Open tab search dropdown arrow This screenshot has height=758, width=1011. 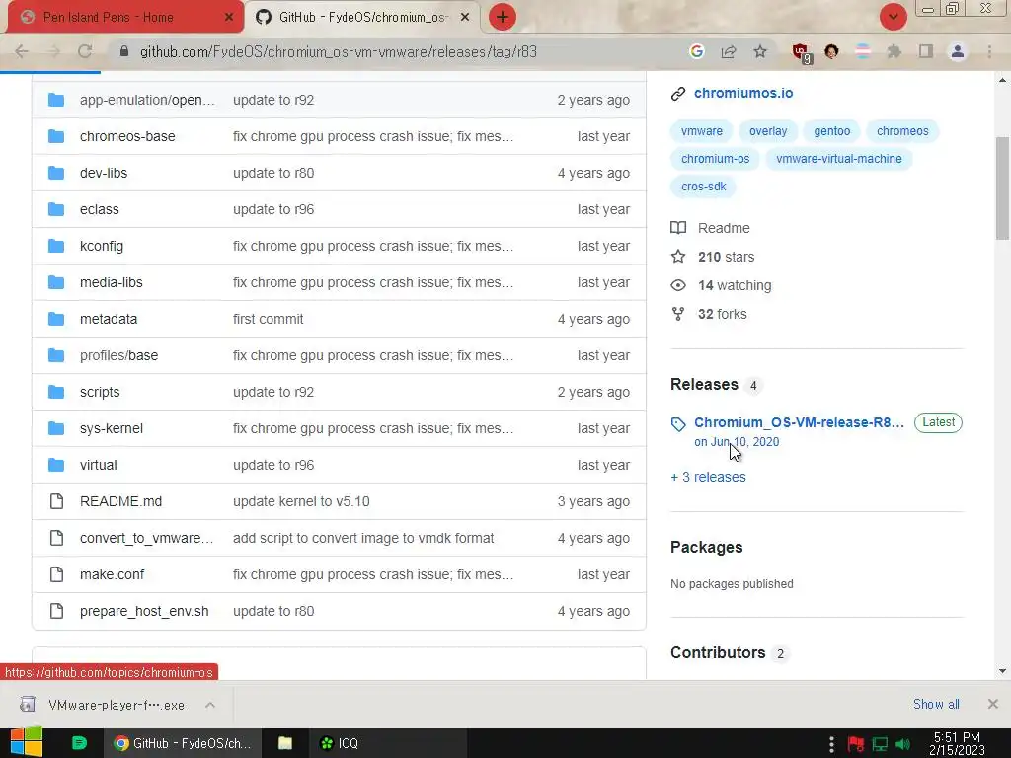coord(893,17)
